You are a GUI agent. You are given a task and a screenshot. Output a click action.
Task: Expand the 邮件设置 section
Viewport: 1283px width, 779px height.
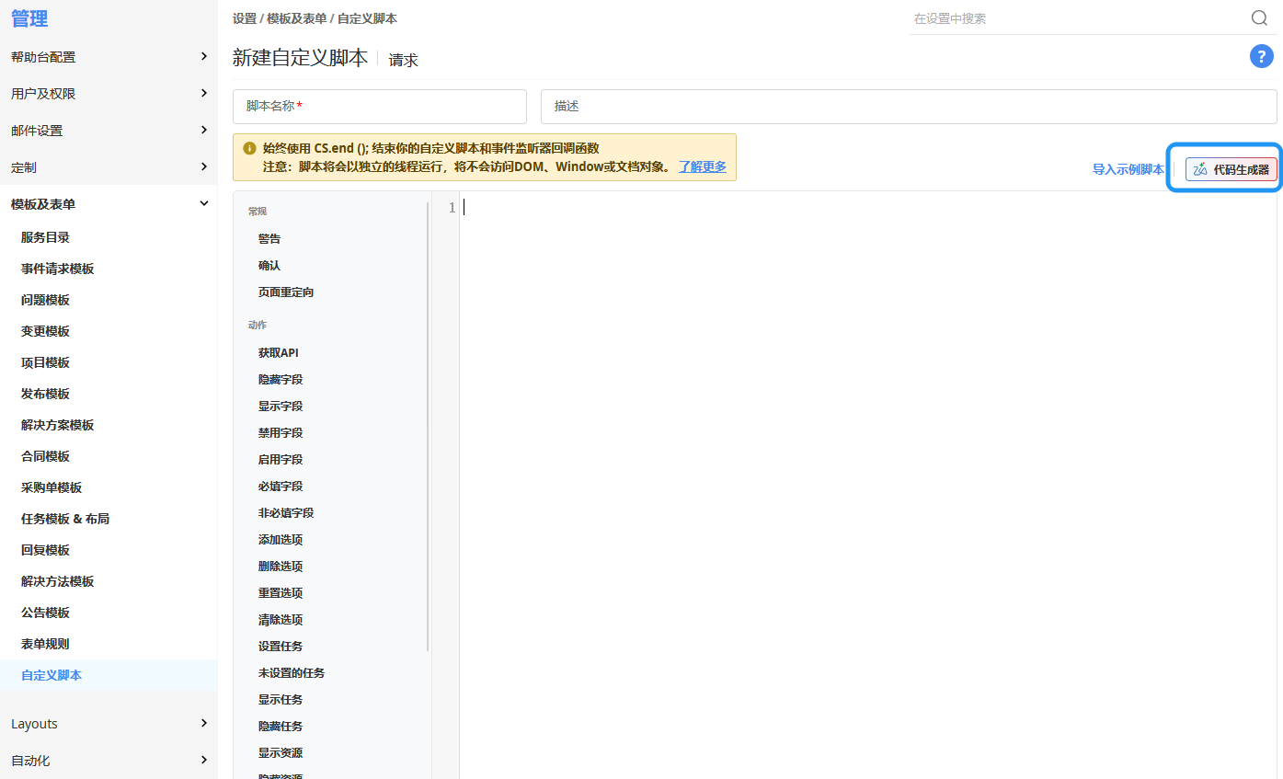pos(109,131)
